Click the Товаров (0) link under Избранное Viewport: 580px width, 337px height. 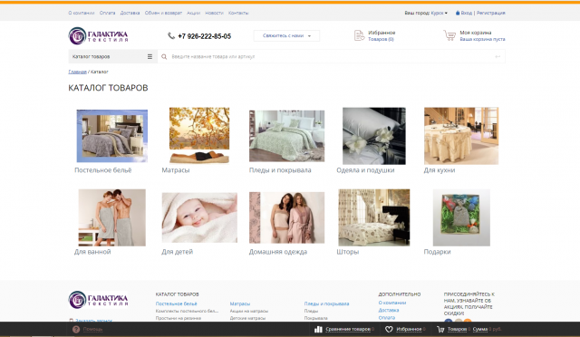[x=381, y=39]
